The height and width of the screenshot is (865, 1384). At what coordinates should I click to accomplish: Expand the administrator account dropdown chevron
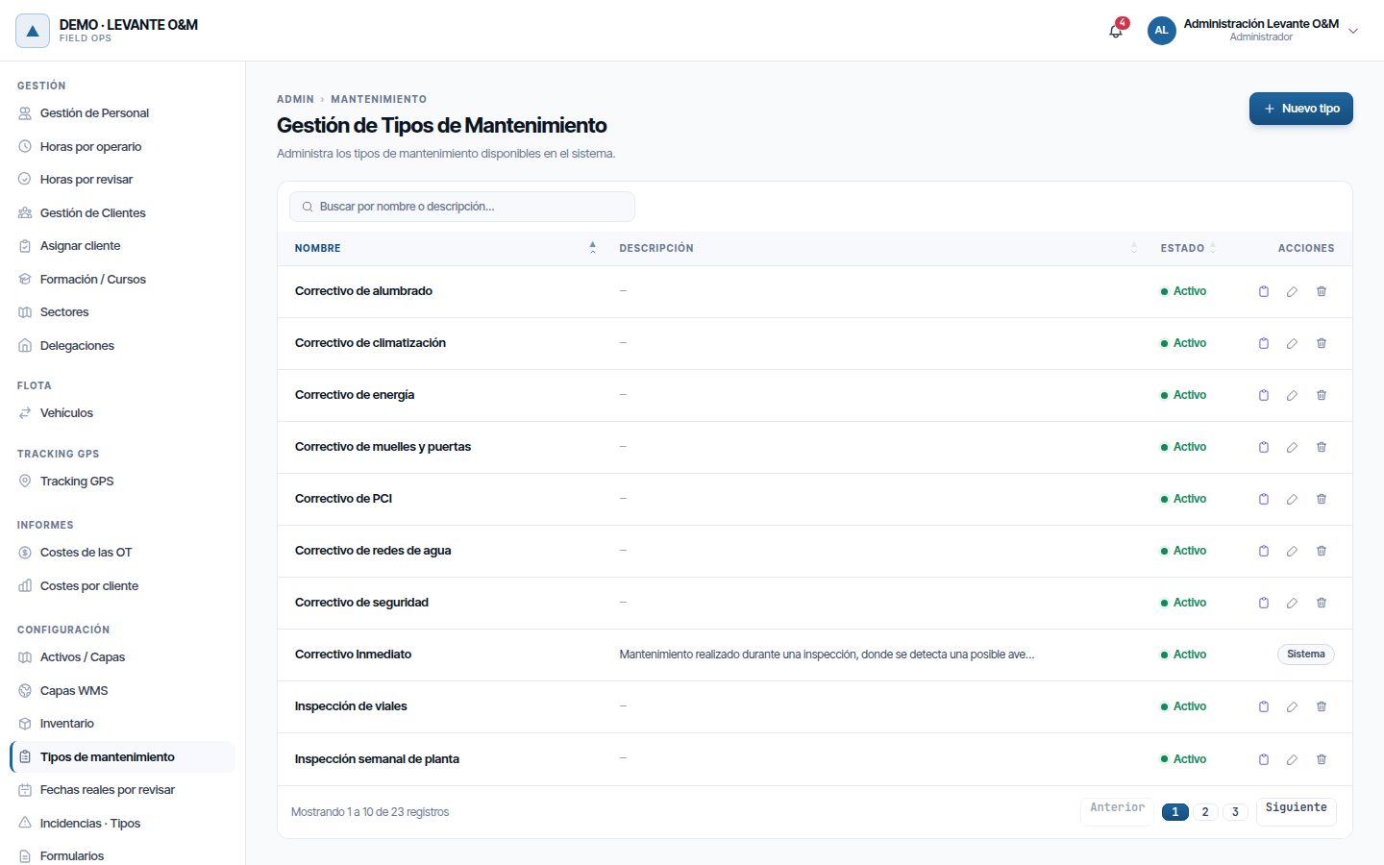coord(1353,31)
